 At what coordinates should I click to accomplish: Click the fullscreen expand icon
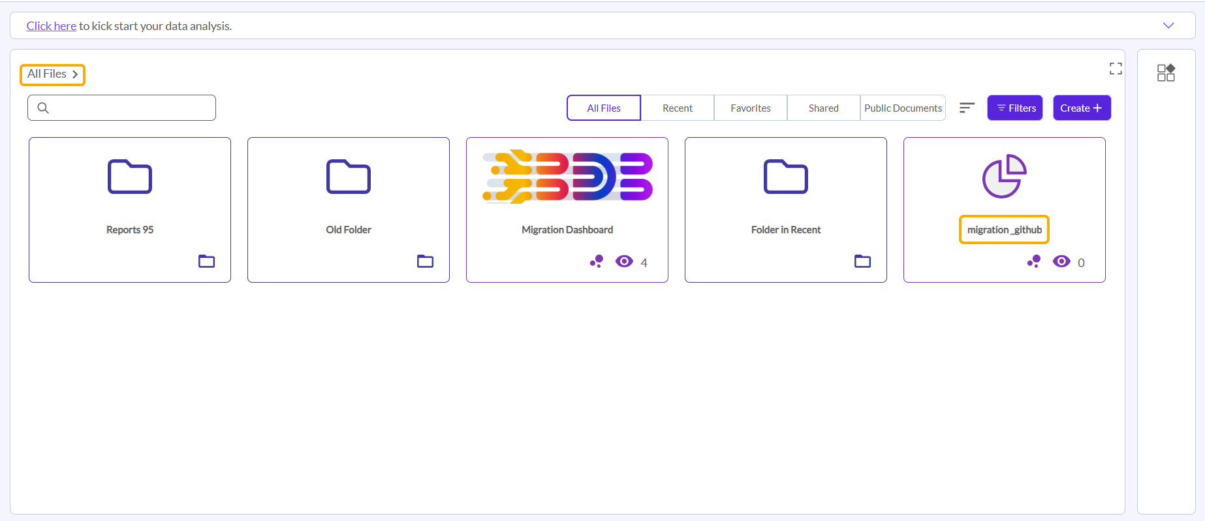[x=1116, y=69]
